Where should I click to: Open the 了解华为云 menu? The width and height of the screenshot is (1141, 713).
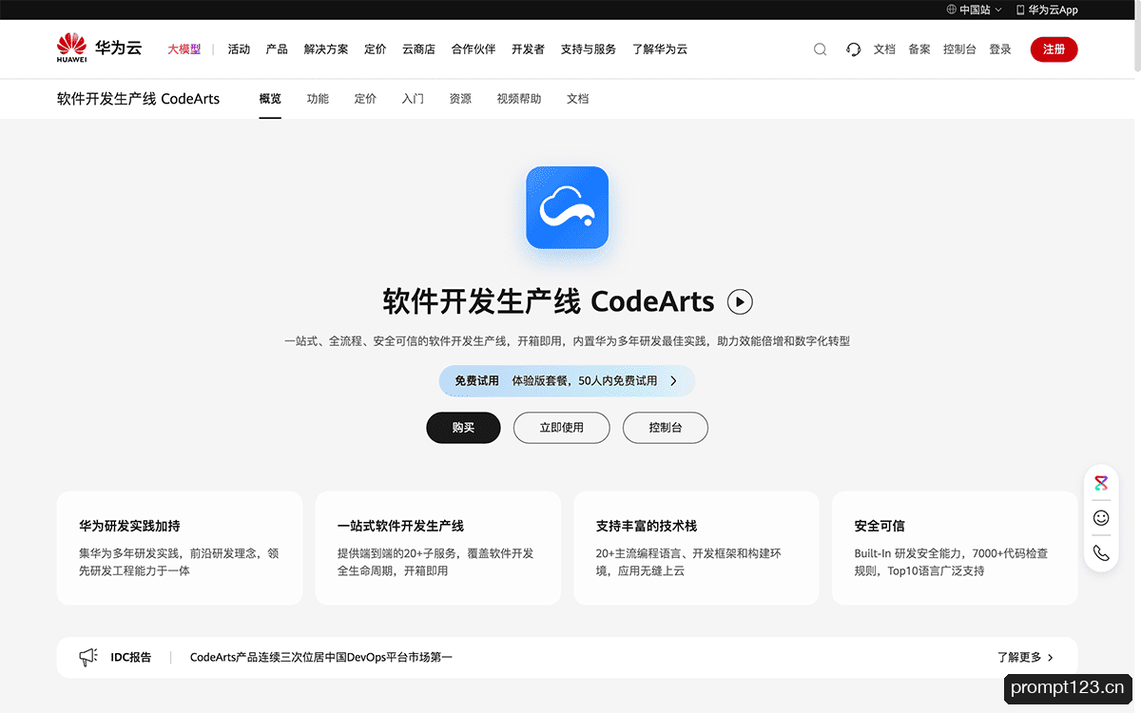[660, 49]
